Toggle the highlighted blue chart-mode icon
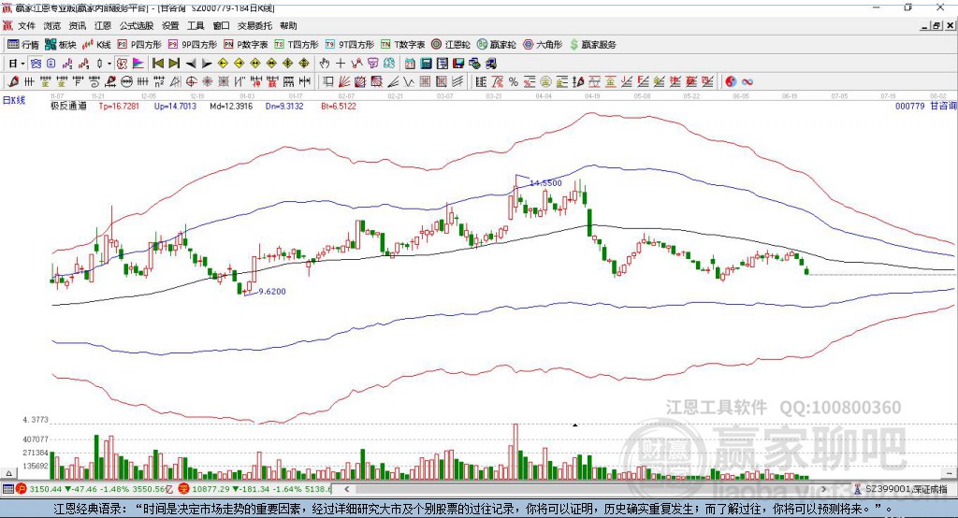The image size is (958, 518). [x=36, y=64]
